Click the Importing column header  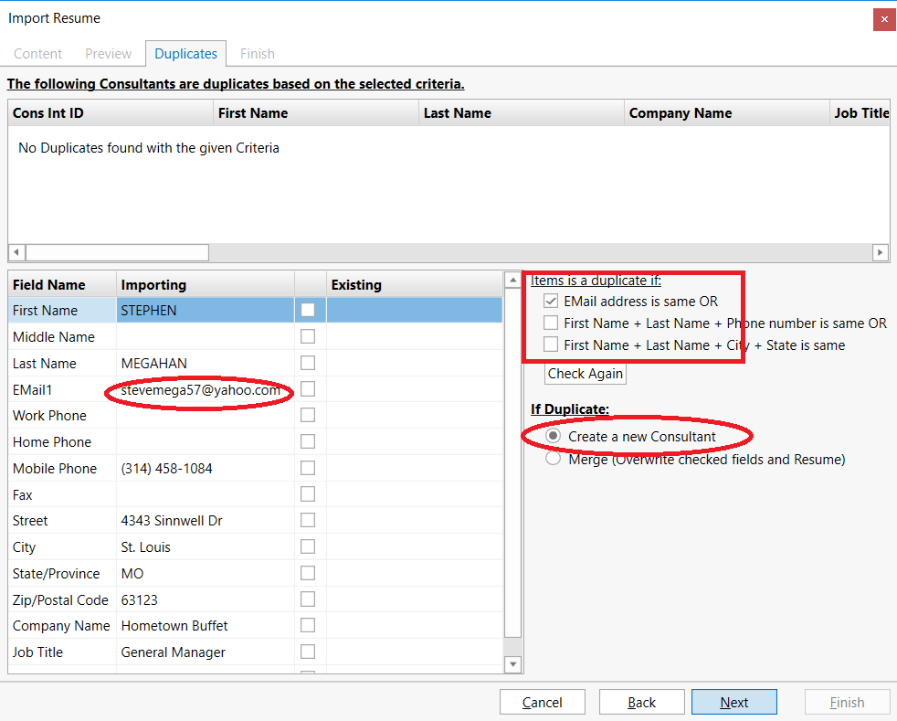[206, 284]
